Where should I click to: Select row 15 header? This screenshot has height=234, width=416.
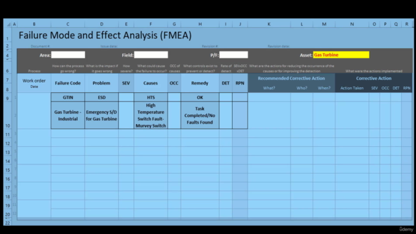[x=7, y=169]
